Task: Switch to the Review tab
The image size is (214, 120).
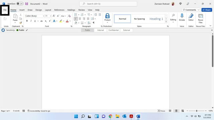Action: pyautogui.click(x=82, y=10)
